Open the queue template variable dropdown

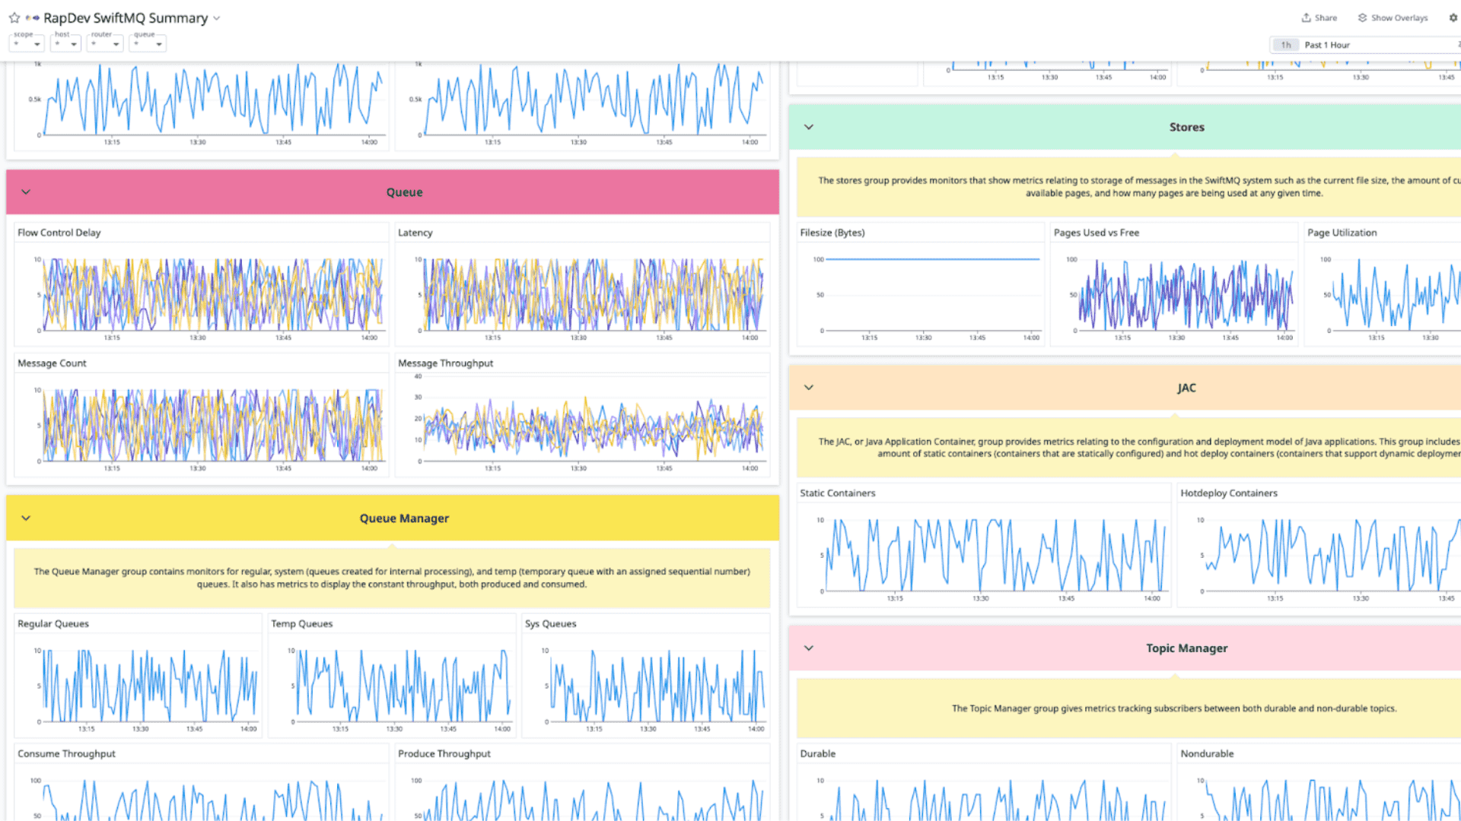click(x=148, y=44)
